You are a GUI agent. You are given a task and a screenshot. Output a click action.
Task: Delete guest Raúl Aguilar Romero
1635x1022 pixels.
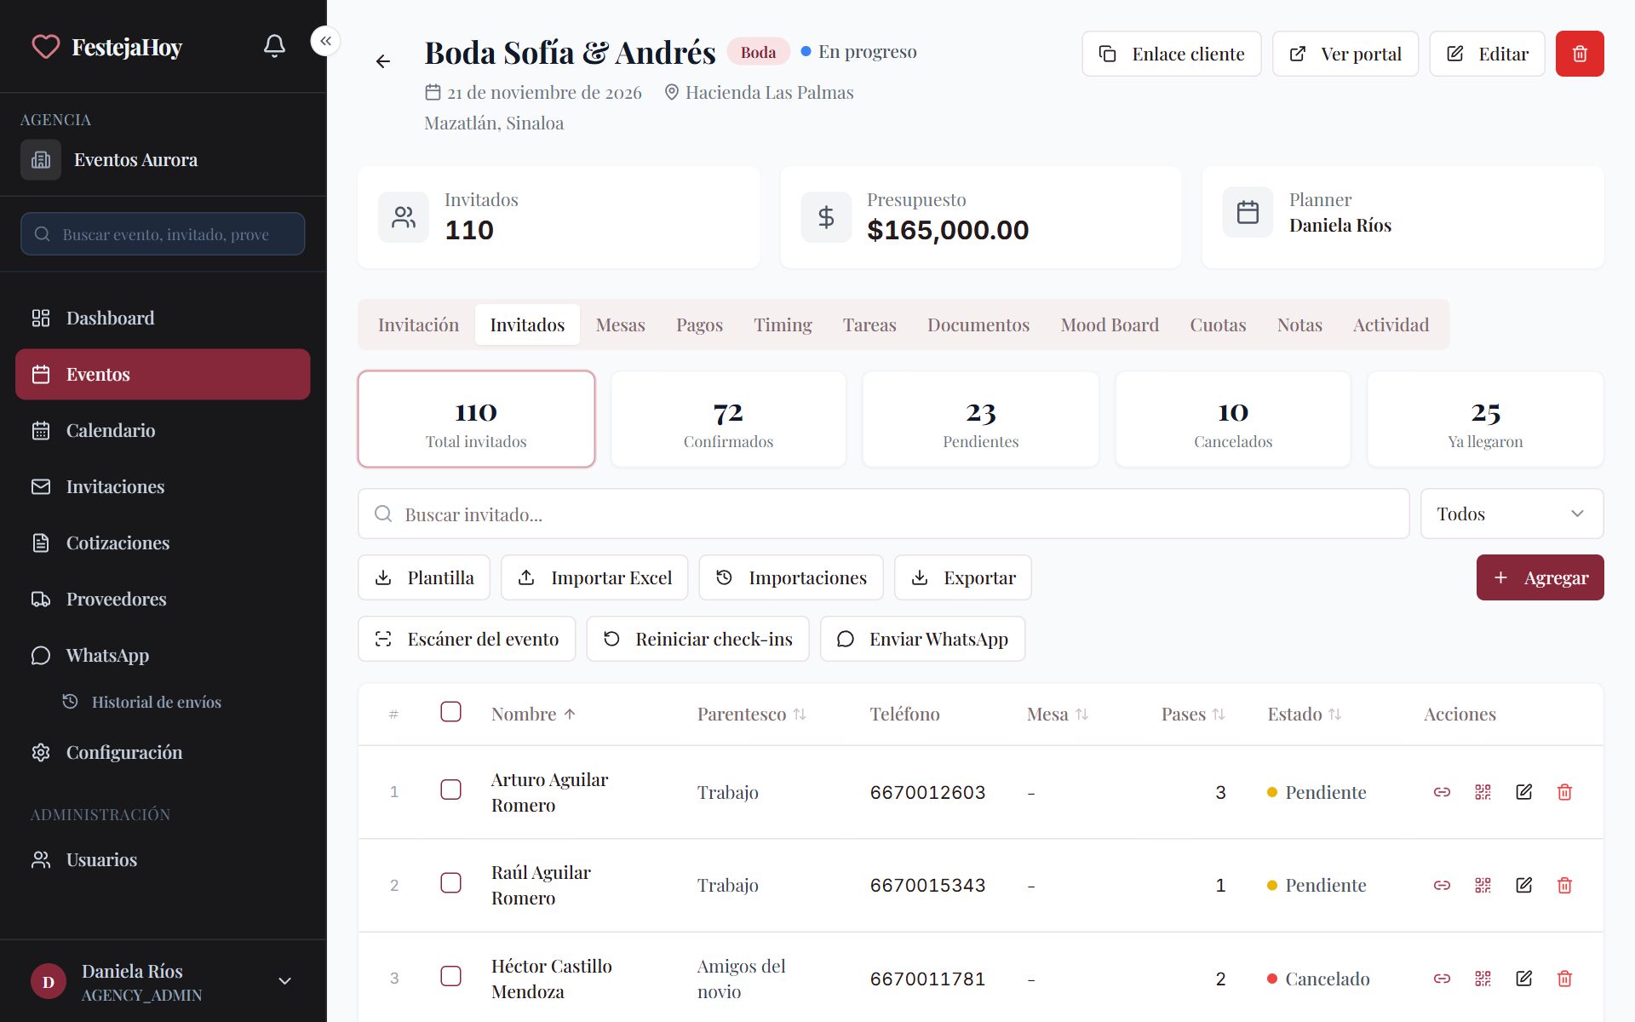point(1564,885)
